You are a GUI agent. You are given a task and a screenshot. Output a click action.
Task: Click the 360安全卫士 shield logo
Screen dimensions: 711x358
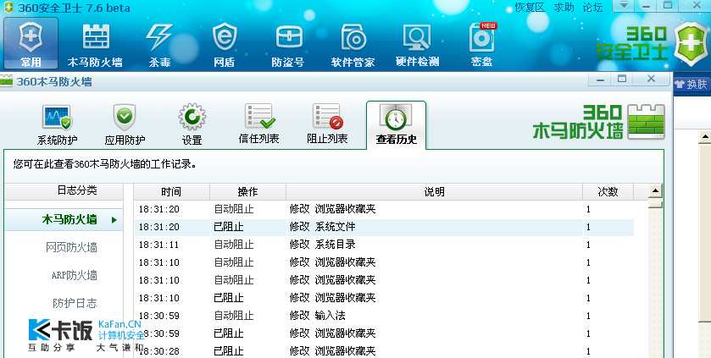pos(692,43)
